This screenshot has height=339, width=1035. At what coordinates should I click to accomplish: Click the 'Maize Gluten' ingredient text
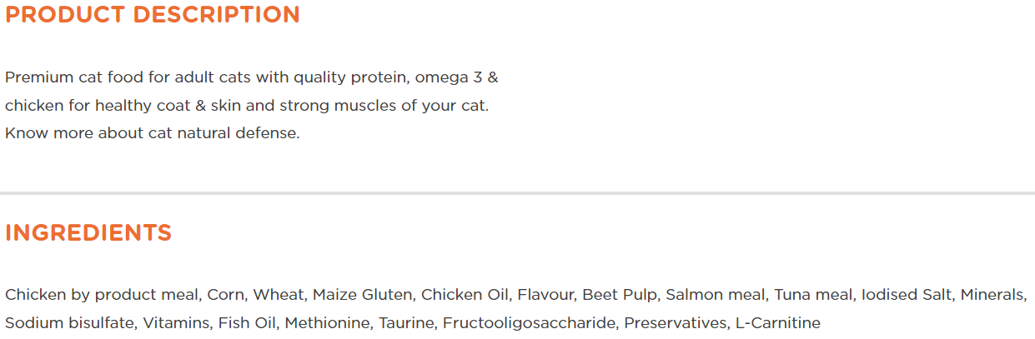[x=363, y=295]
